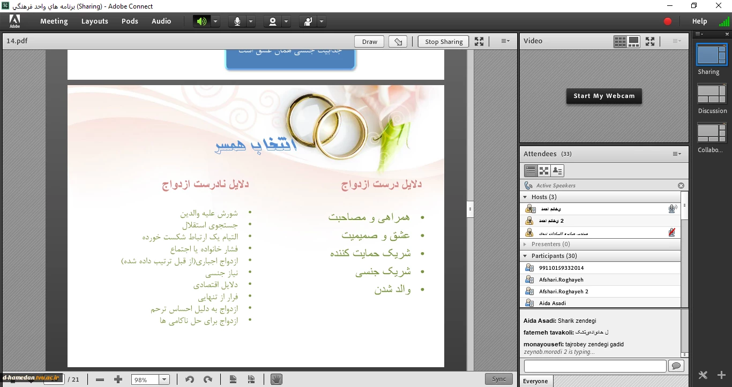This screenshot has width=732, height=387.
Task: Zoom out with minus icon
Action: [100, 380]
